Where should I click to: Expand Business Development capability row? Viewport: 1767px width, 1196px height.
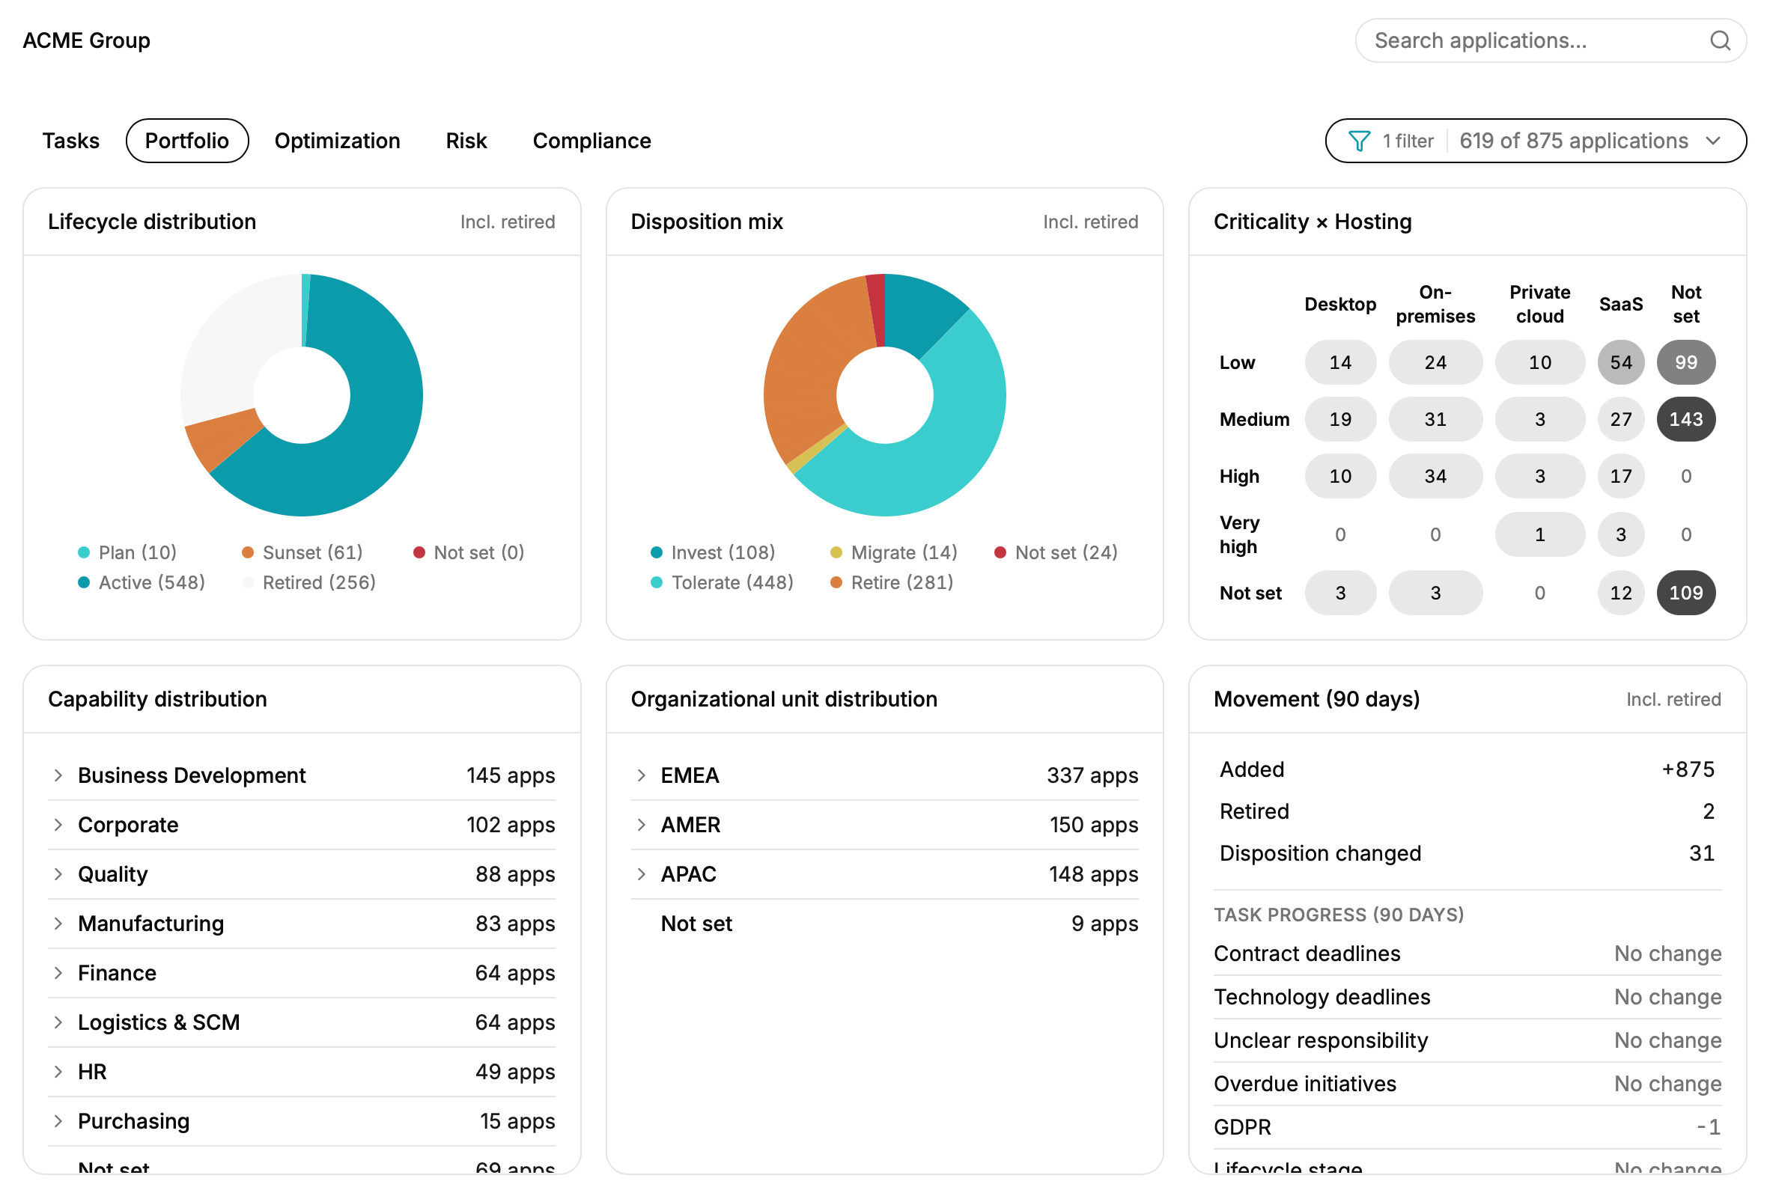coord(302,775)
